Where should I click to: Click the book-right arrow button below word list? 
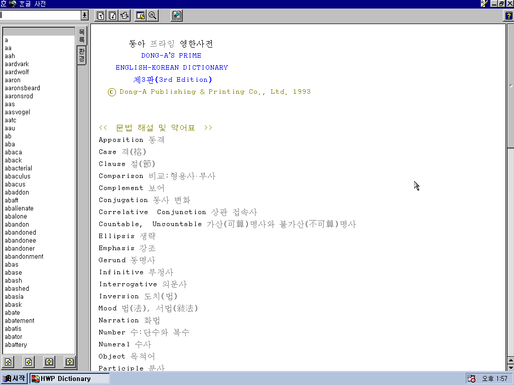click(70, 362)
